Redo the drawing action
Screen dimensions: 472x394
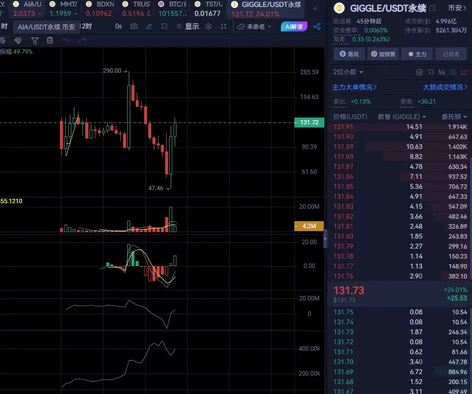pos(82,40)
